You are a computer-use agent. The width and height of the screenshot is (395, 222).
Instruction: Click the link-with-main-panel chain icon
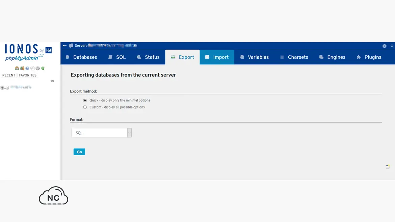click(x=52, y=81)
